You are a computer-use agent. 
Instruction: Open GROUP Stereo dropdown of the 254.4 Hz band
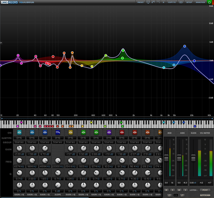70,142
